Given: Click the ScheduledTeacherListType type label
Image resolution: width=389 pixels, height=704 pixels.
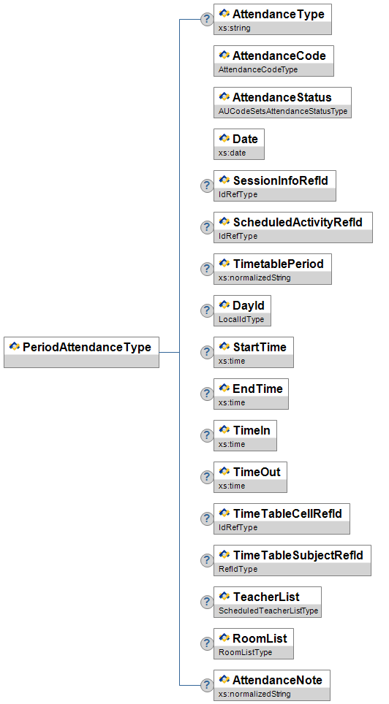Looking at the screenshot, I should tap(268, 611).
